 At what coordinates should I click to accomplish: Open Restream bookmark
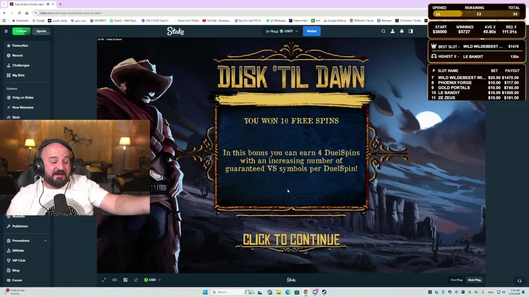click(x=384, y=20)
